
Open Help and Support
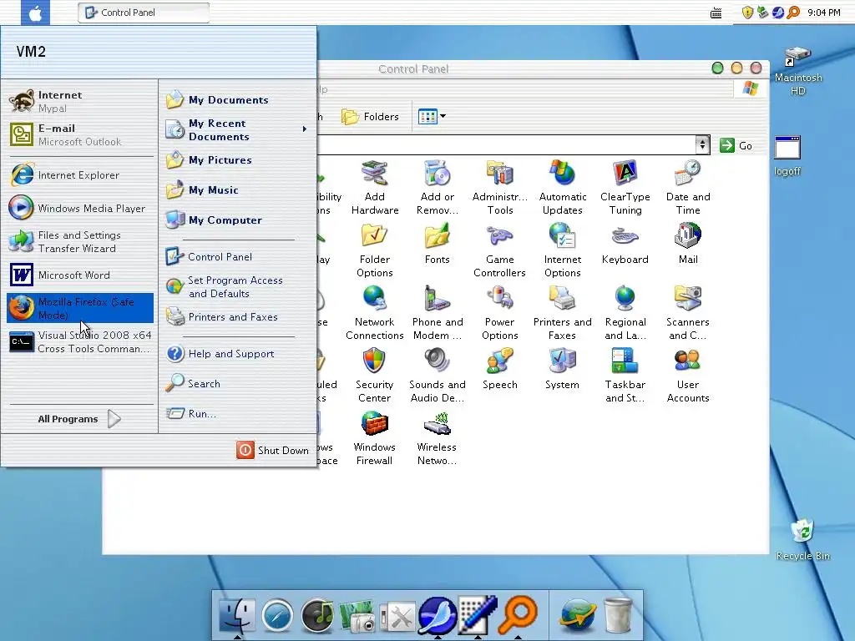click(x=236, y=353)
